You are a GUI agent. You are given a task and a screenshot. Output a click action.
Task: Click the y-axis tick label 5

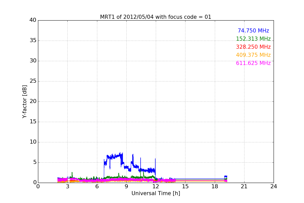pyautogui.click(x=34, y=162)
